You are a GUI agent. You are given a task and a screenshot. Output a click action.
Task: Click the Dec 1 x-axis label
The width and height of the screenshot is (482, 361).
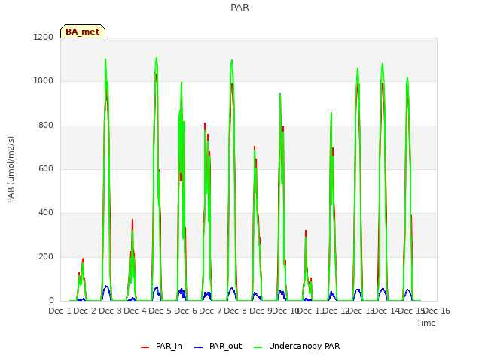[x=59, y=311]
